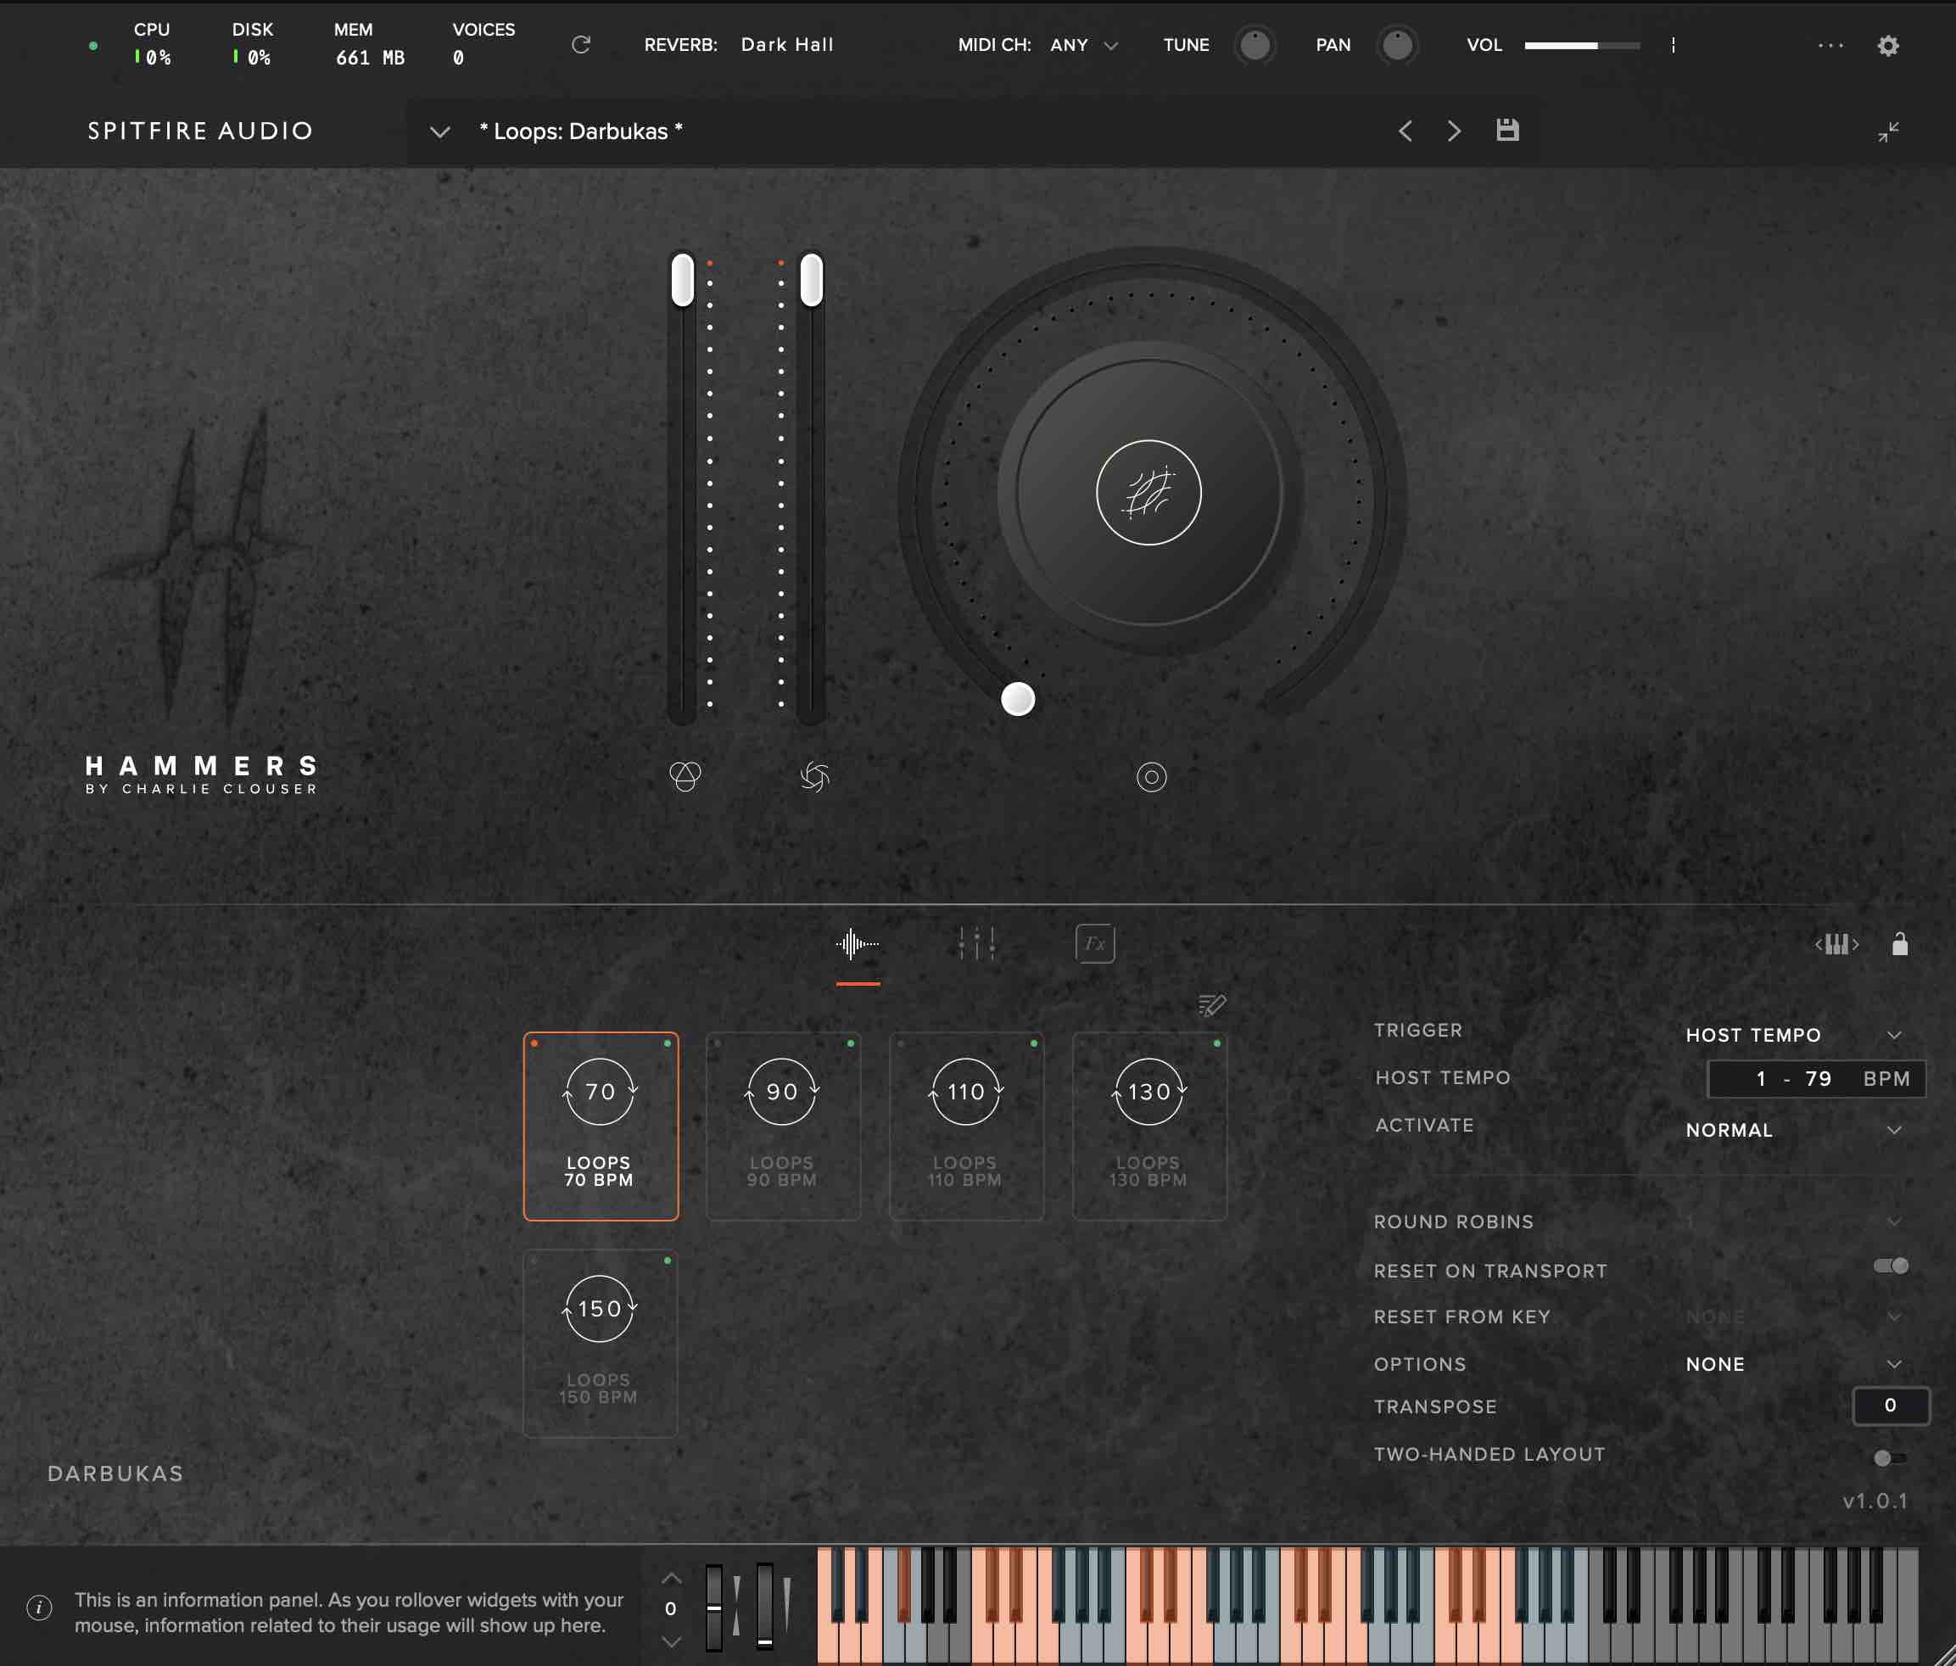
Task: Click the mod wheel beside the keyboard
Action: click(x=763, y=1607)
